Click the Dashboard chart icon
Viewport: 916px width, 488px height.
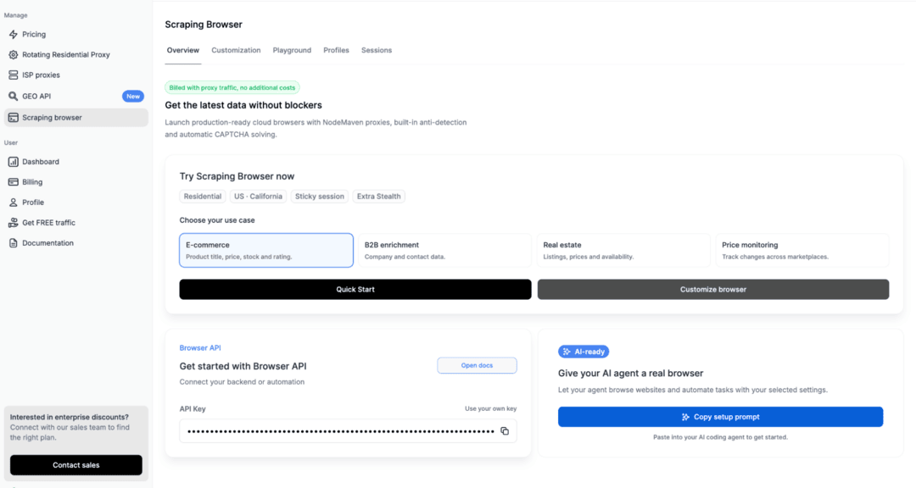click(x=13, y=162)
